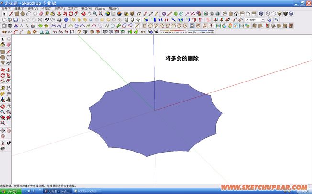Click the Save floppy disk icon
Viewport: 312px width, 194px height.
coord(16,20)
